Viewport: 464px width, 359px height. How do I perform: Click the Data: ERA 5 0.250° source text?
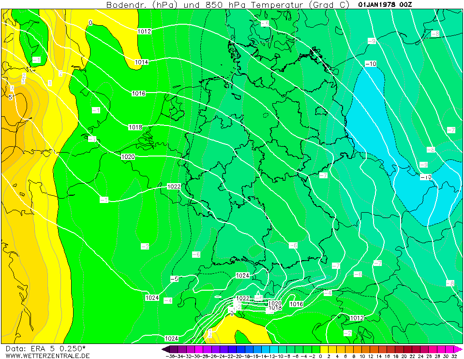tap(45, 348)
